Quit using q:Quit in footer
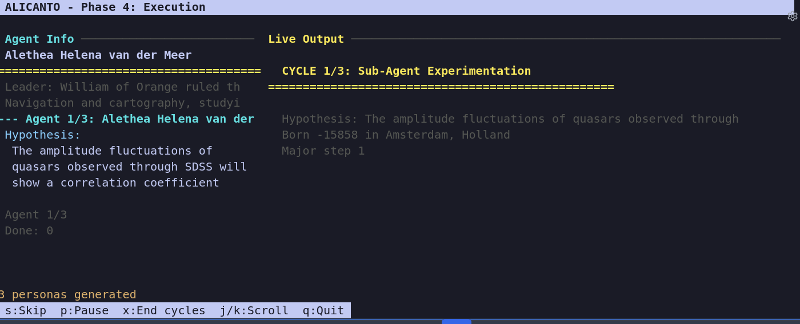This screenshot has height=324, width=800. pyautogui.click(x=323, y=310)
